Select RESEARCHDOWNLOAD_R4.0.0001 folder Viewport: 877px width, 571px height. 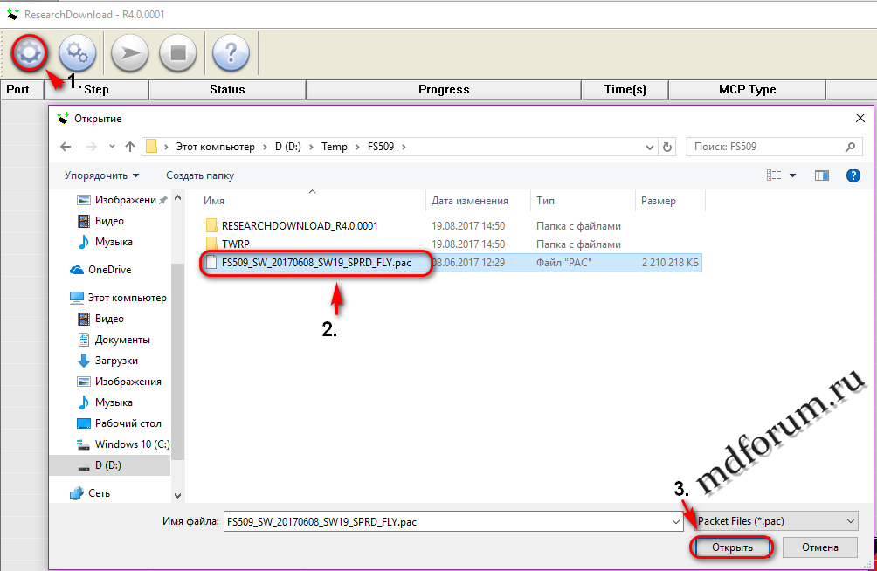tap(300, 226)
